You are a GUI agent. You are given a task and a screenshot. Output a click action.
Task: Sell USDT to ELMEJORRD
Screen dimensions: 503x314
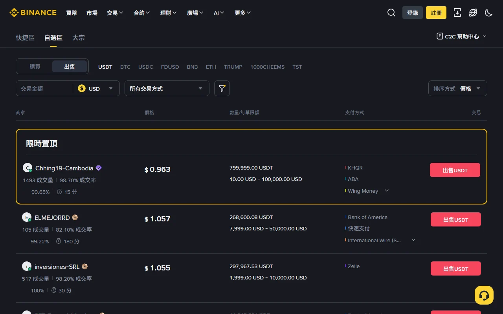[x=456, y=219]
